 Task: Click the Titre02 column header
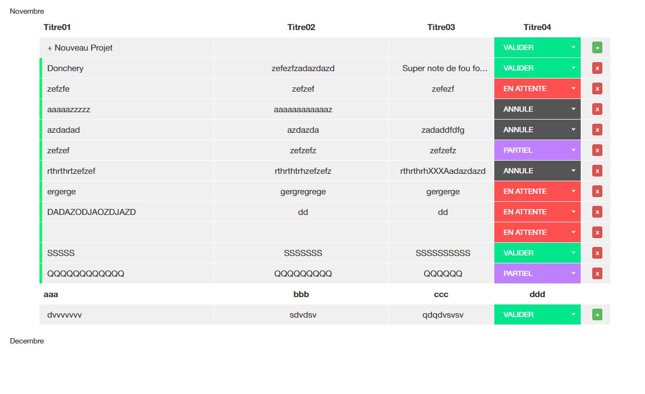coord(301,27)
